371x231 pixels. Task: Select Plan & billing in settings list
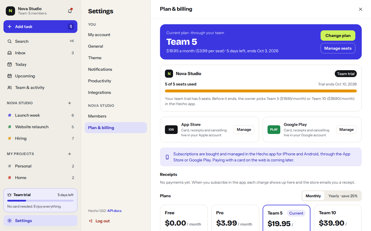(116, 128)
